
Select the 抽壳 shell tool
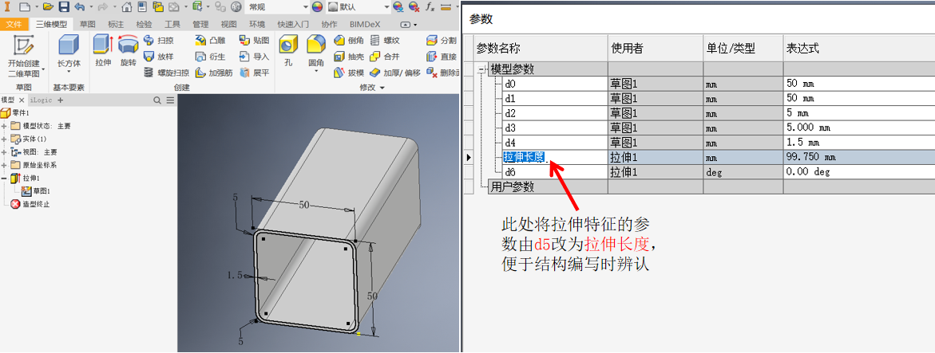point(349,57)
